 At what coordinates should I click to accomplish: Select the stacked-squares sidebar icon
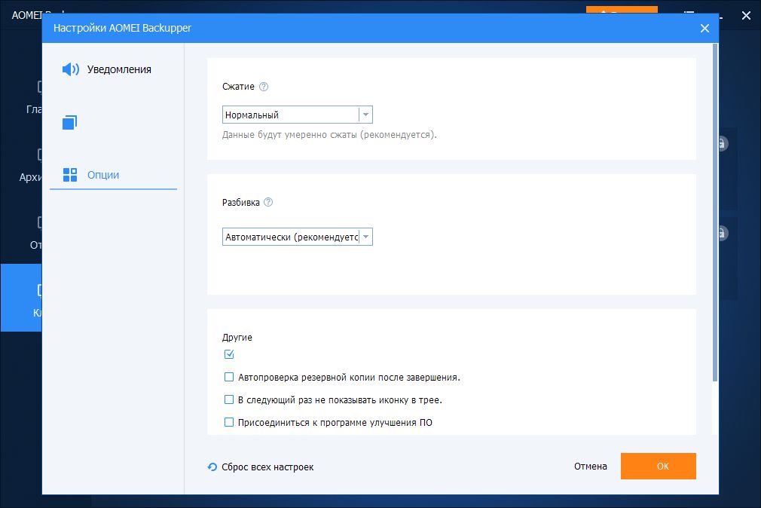[x=70, y=122]
